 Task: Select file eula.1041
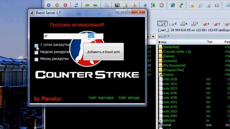point(170,102)
